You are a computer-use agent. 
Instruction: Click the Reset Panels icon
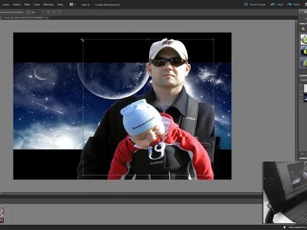click(x=246, y=4)
